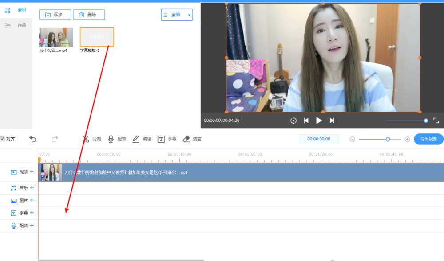Click the redo arrow icon

point(55,139)
